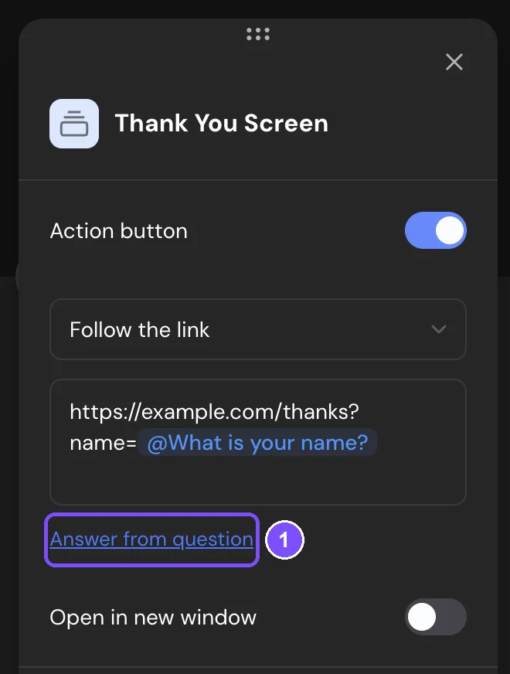Image resolution: width=510 pixels, height=674 pixels.
Task: Focus the link URL input field
Action: tap(258, 442)
